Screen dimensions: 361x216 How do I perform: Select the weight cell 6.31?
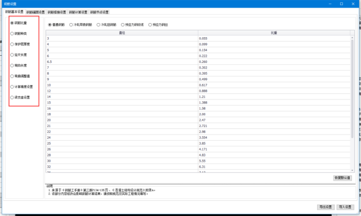tap(274, 166)
